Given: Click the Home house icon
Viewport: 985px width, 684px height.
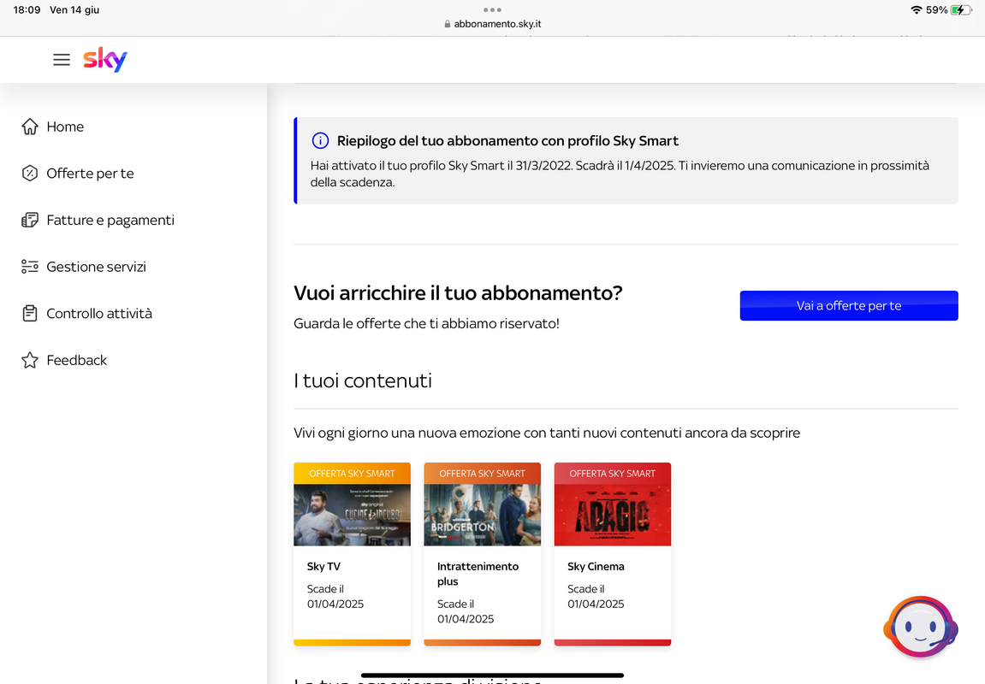Looking at the screenshot, I should point(30,127).
